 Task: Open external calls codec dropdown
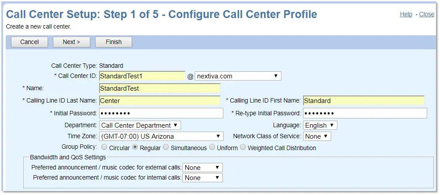[x=202, y=168]
